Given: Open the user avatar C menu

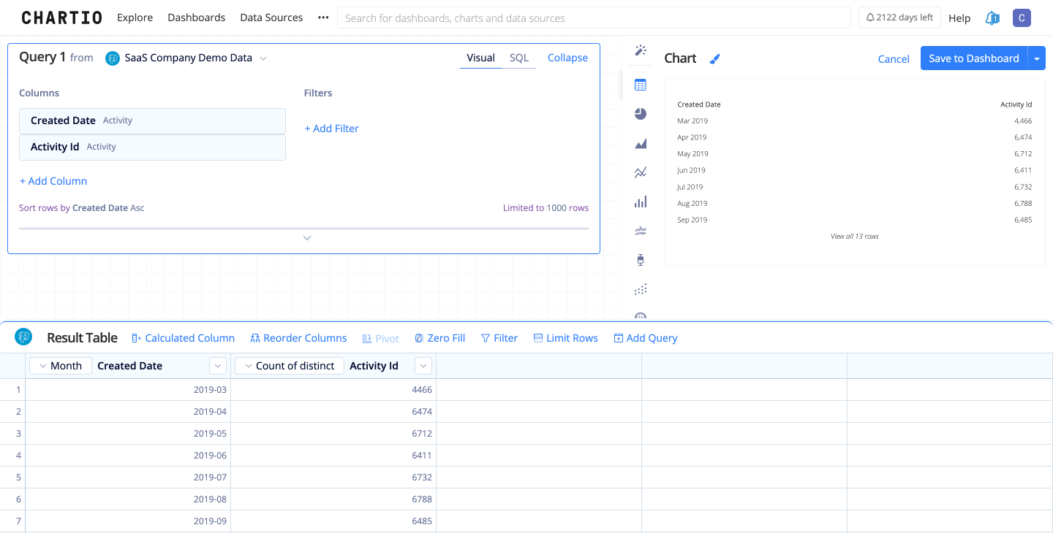Looking at the screenshot, I should click(1022, 18).
